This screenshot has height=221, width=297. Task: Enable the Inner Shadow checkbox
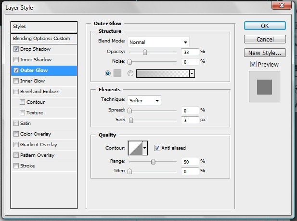17,60
